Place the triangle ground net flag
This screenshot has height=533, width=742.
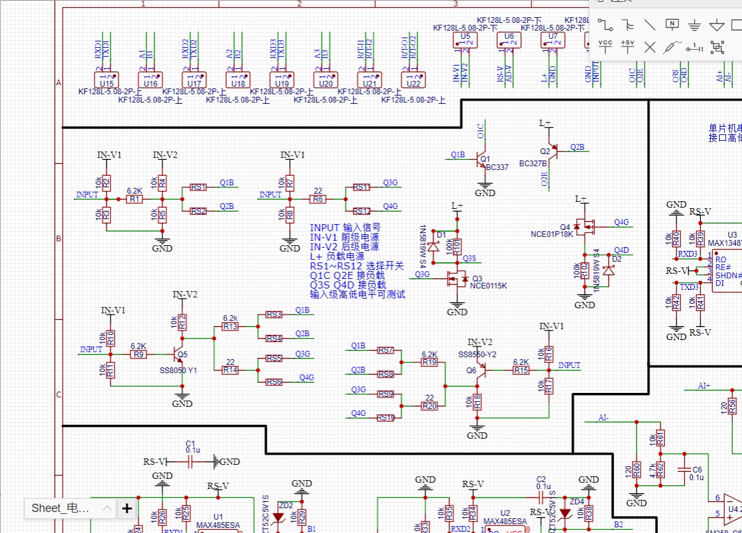point(717,25)
